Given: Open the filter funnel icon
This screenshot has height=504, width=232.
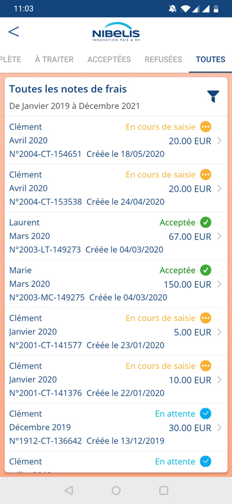Looking at the screenshot, I should tap(213, 96).
